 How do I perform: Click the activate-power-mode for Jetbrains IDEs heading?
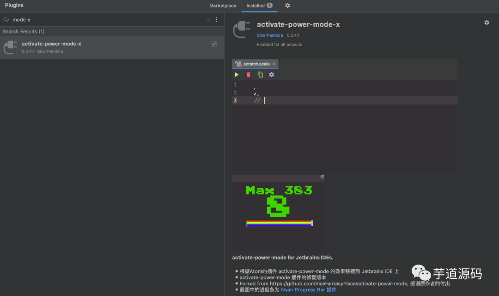tap(283, 258)
